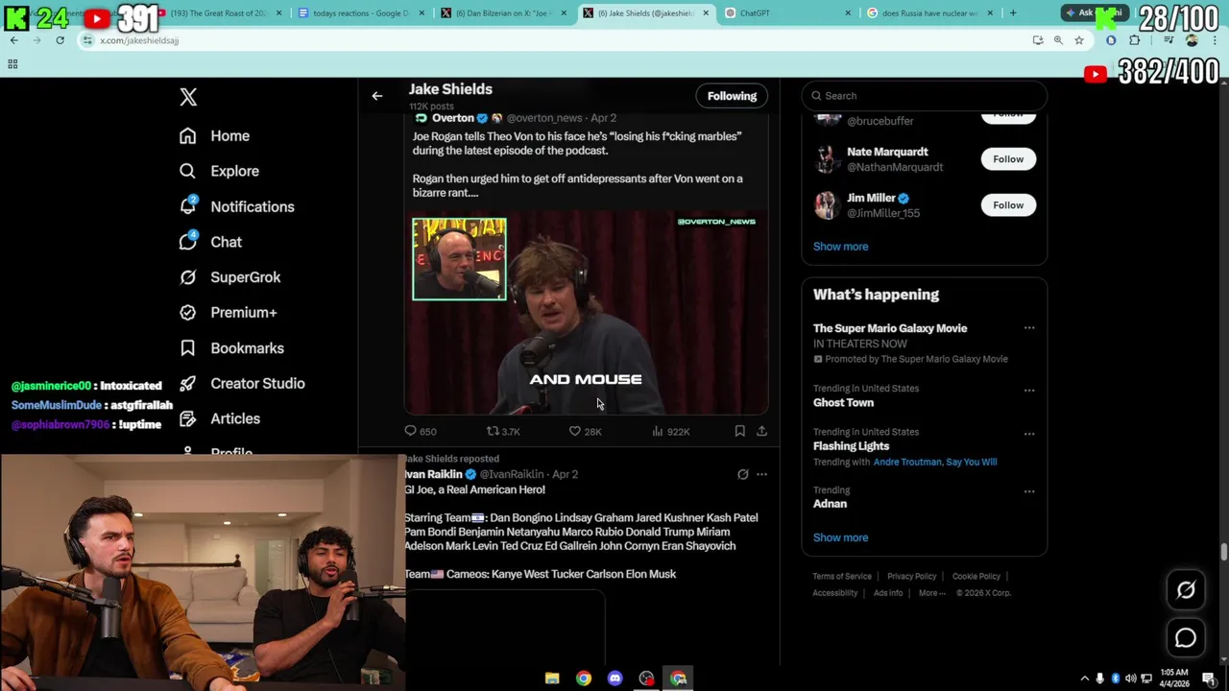Image resolution: width=1229 pixels, height=691 pixels.
Task: Go back with the profile back arrow
Action: point(377,96)
